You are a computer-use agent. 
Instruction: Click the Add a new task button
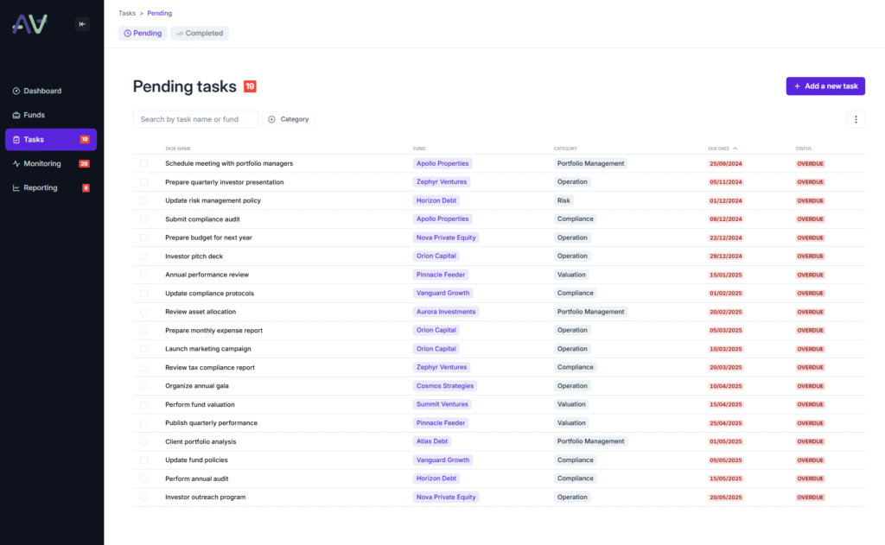pos(825,86)
